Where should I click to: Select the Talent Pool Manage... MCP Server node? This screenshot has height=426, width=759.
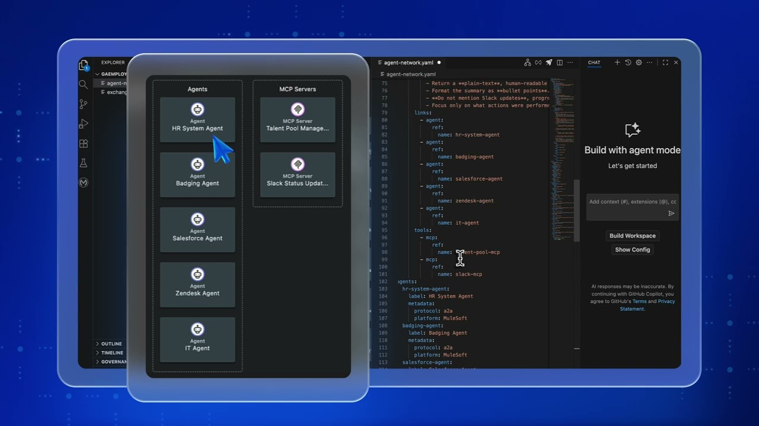(x=298, y=120)
